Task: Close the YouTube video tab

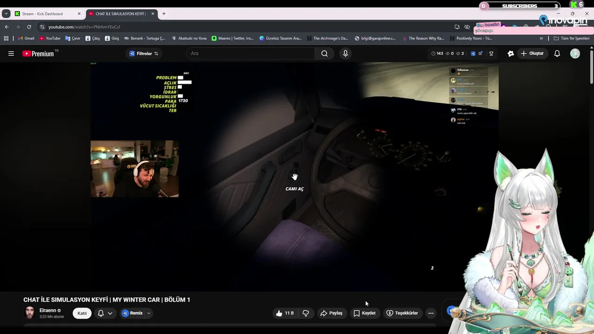Action: (153, 14)
